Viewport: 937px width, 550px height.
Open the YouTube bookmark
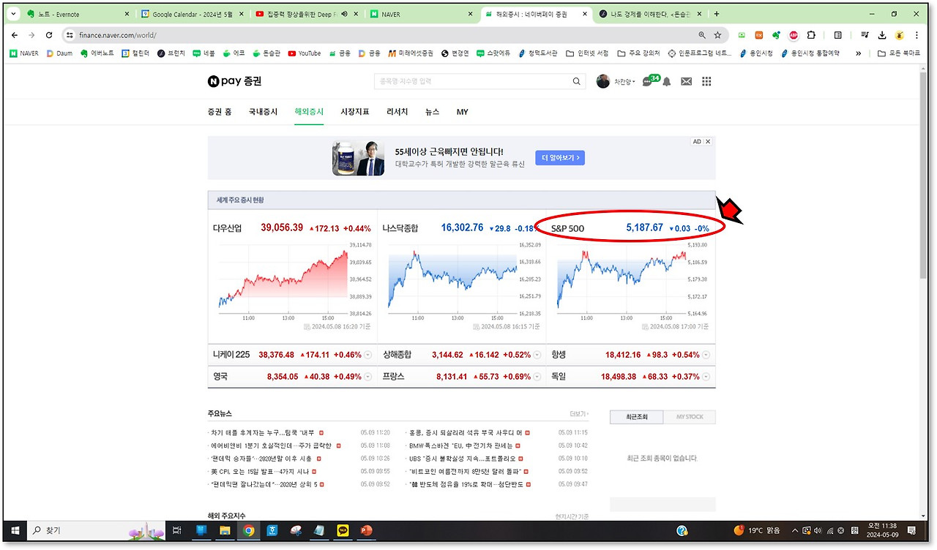pyautogui.click(x=304, y=53)
